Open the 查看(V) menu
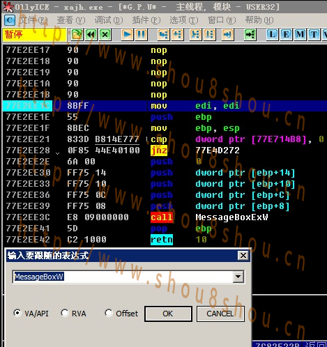This screenshot has height=347, width=327. [x=71, y=20]
